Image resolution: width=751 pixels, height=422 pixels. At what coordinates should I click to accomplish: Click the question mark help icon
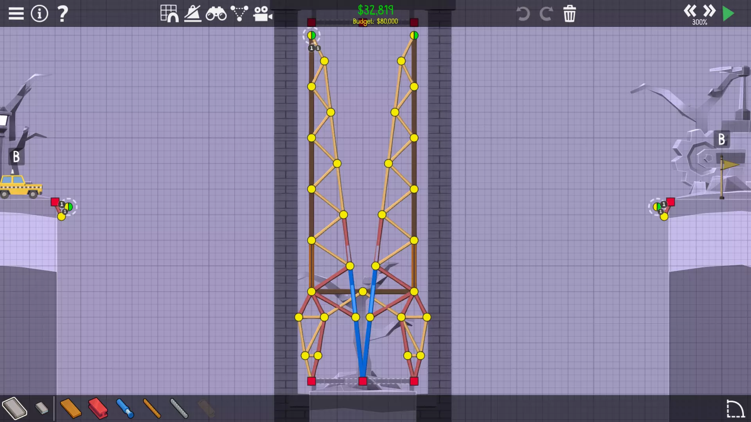pyautogui.click(x=62, y=14)
